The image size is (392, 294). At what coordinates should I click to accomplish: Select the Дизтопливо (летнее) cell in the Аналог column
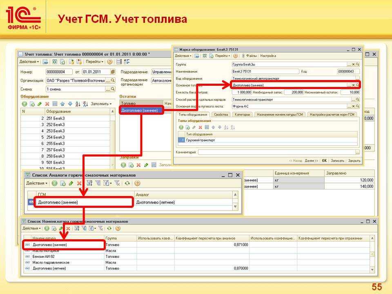[x=183, y=202]
